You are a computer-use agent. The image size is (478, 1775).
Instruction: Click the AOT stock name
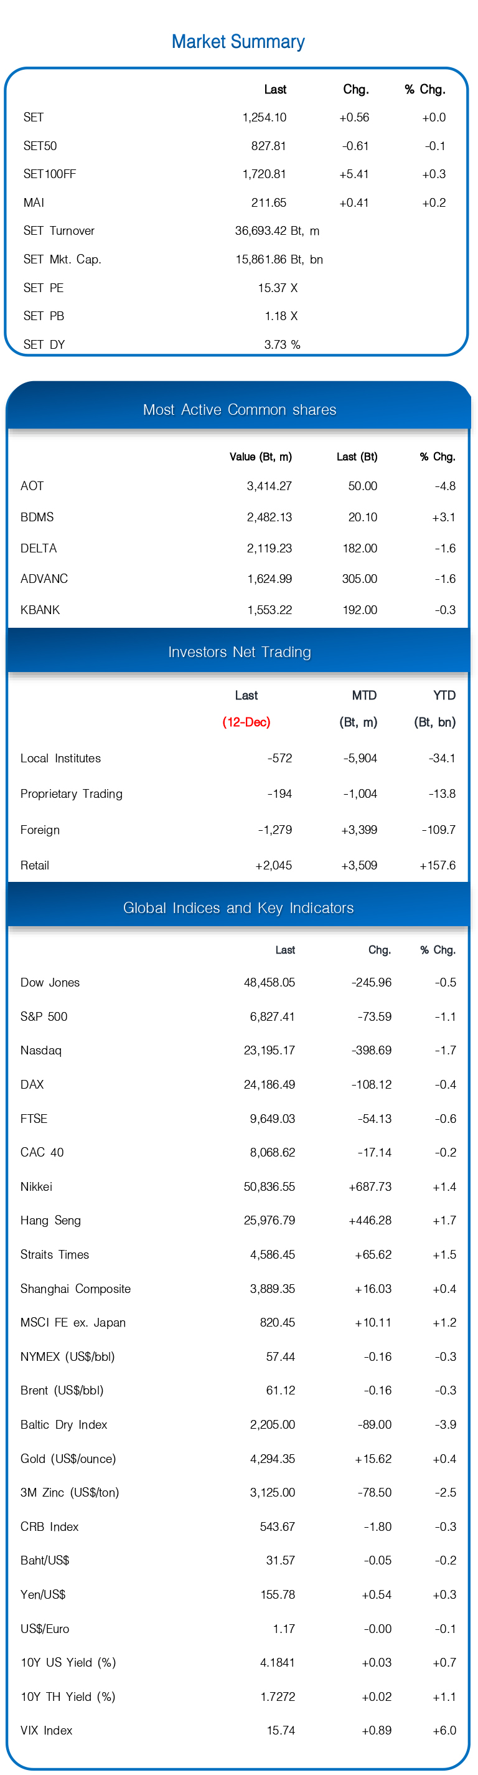pyautogui.click(x=32, y=486)
